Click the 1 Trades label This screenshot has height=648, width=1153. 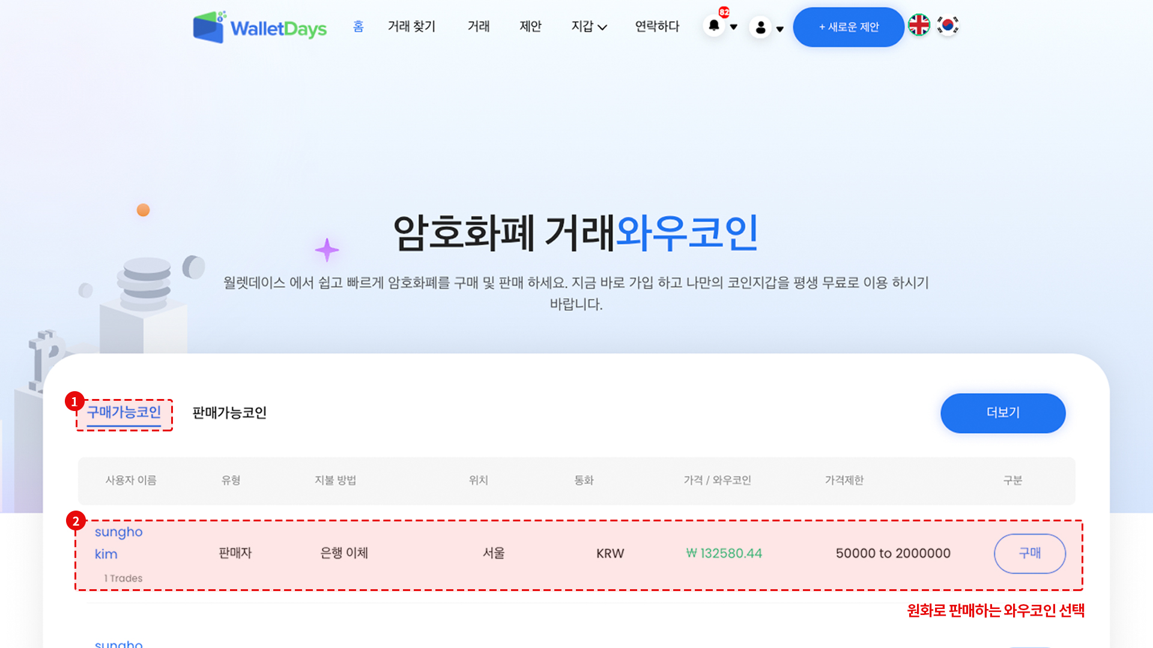pyautogui.click(x=123, y=578)
